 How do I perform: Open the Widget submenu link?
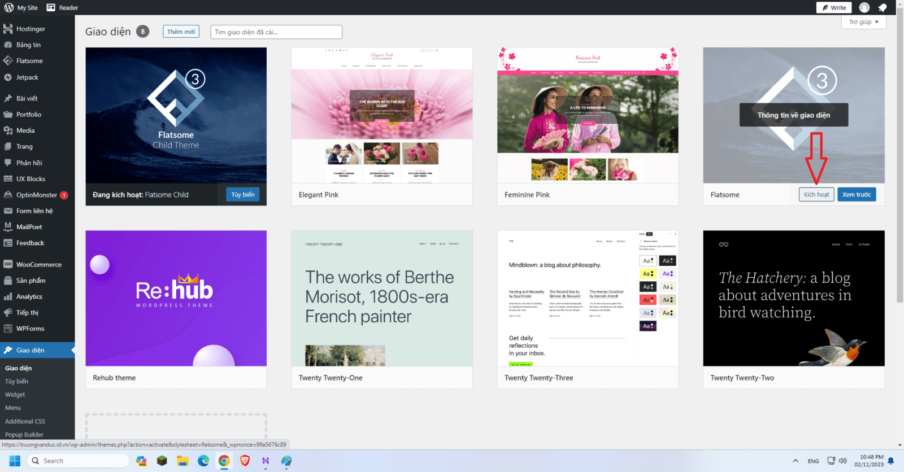pos(15,395)
